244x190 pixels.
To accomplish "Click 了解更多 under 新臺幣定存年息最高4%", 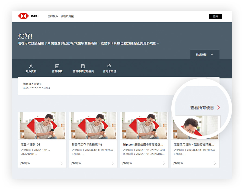I will click(x=76, y=163).
